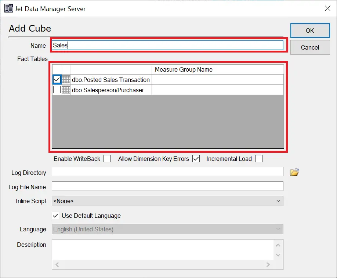
Task: Click Description scroll left arrow
Action: [57, 264]
